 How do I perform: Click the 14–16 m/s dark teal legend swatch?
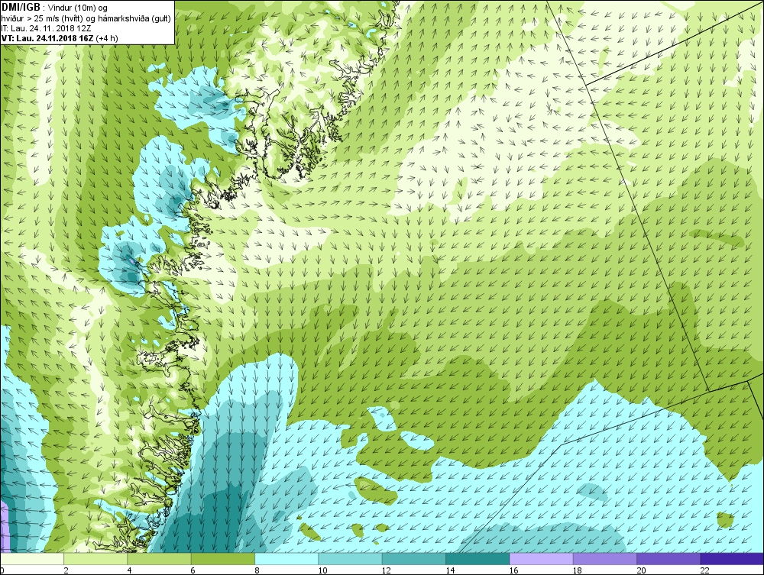477,559
